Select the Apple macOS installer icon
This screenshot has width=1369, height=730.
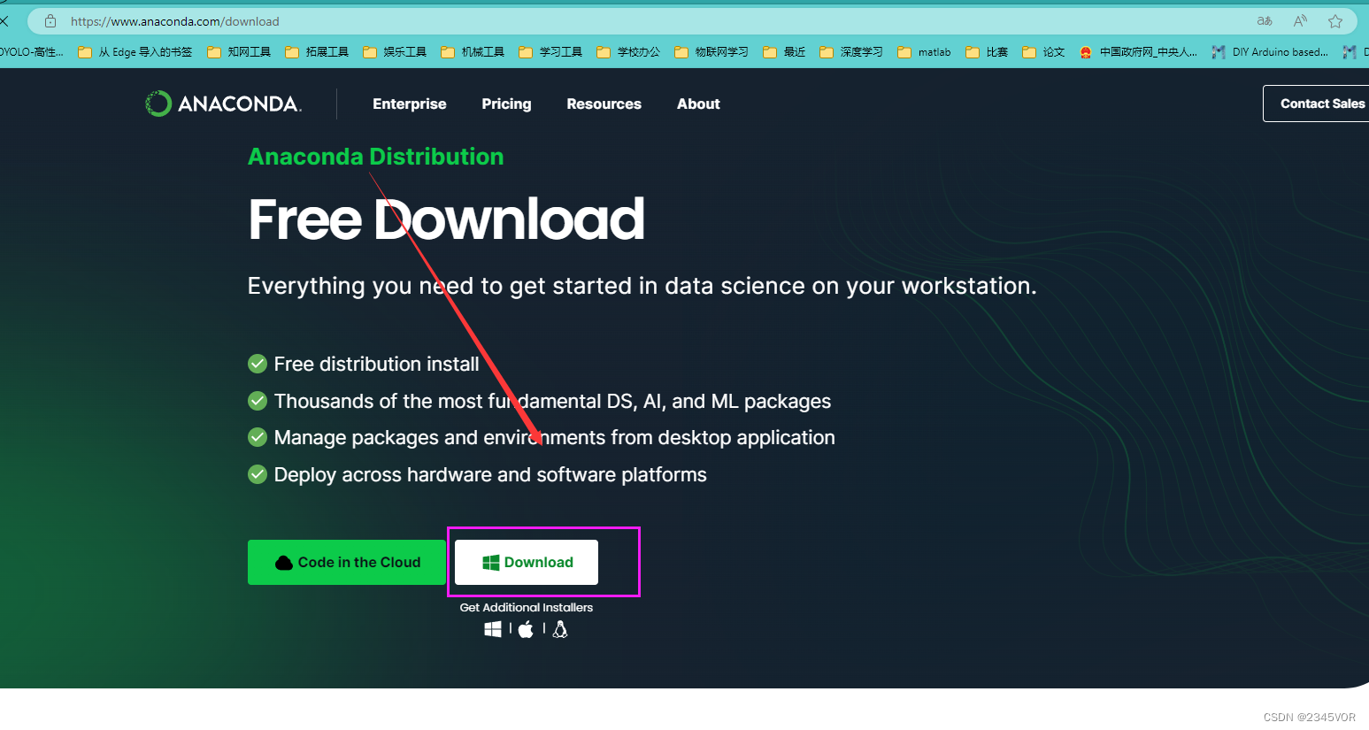pyautogui.click(x=526, y=629)
